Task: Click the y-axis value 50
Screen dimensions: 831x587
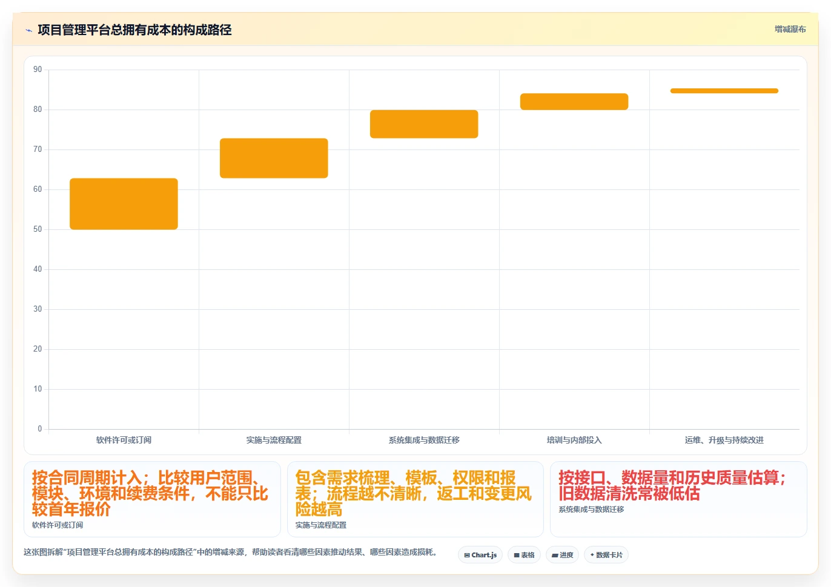Action: (38, 229)
